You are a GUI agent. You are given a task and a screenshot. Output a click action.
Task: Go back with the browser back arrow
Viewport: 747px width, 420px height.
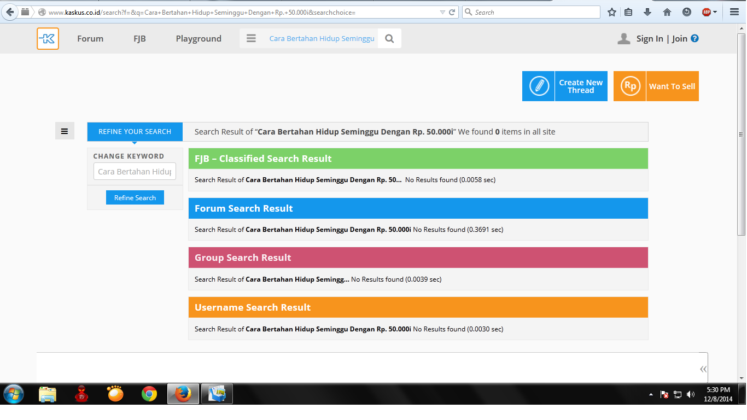pos(9,12)
